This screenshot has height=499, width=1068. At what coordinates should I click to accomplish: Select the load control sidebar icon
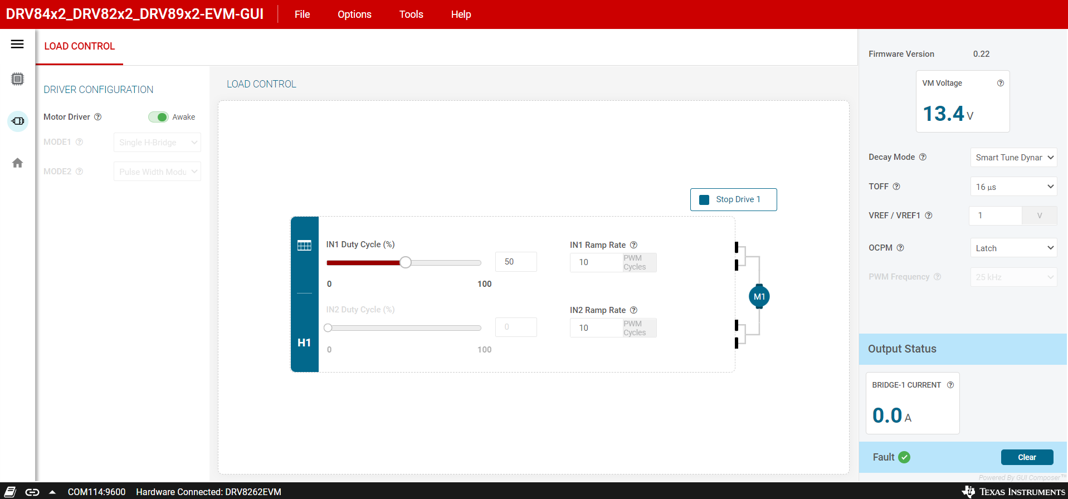pyautogui.click(x=17, y=121)
